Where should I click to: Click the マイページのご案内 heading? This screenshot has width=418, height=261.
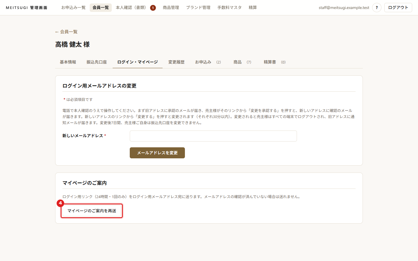click(x=84, y=183)
